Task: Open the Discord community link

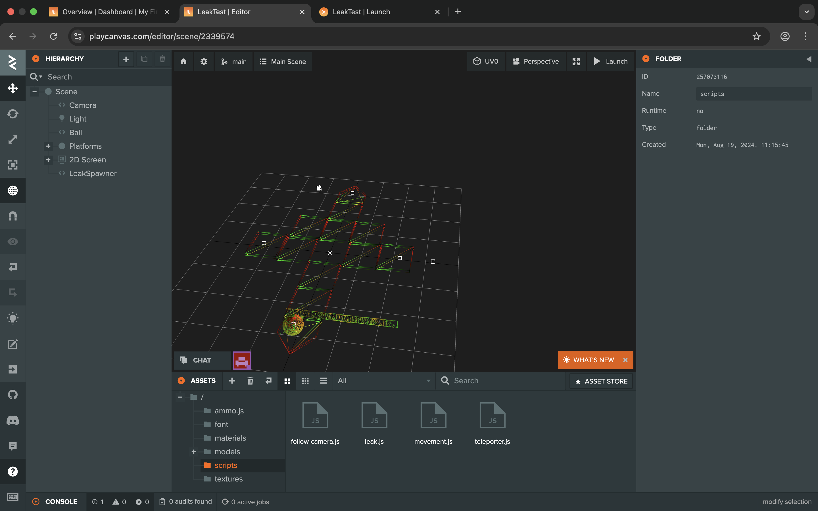Action: (x=12, y=420)
